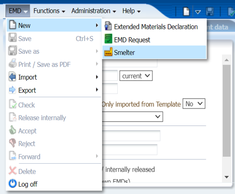This screenshot has height=194, width=235.
Task: Open the Help menu
Action: coord(131,11)
